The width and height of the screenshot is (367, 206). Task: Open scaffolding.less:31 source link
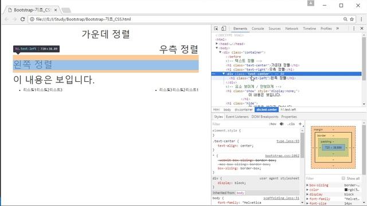pos(281,198)
